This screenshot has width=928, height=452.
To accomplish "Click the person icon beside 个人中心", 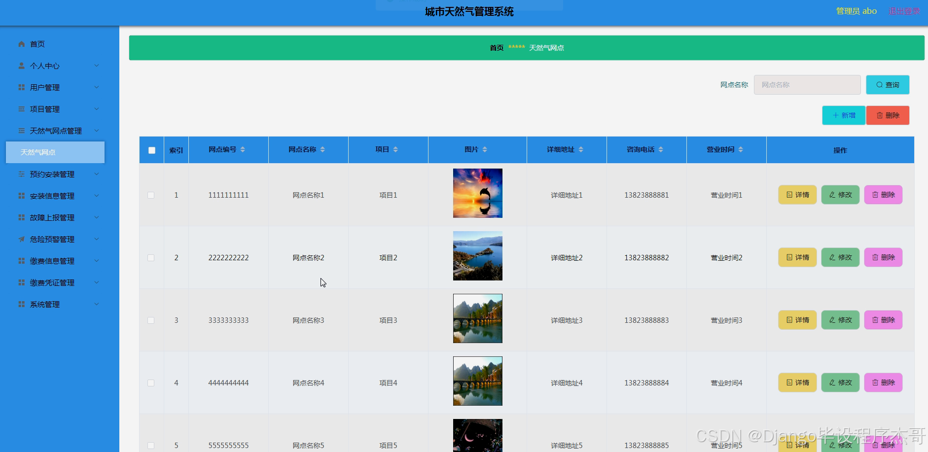I will pos(22,66).
